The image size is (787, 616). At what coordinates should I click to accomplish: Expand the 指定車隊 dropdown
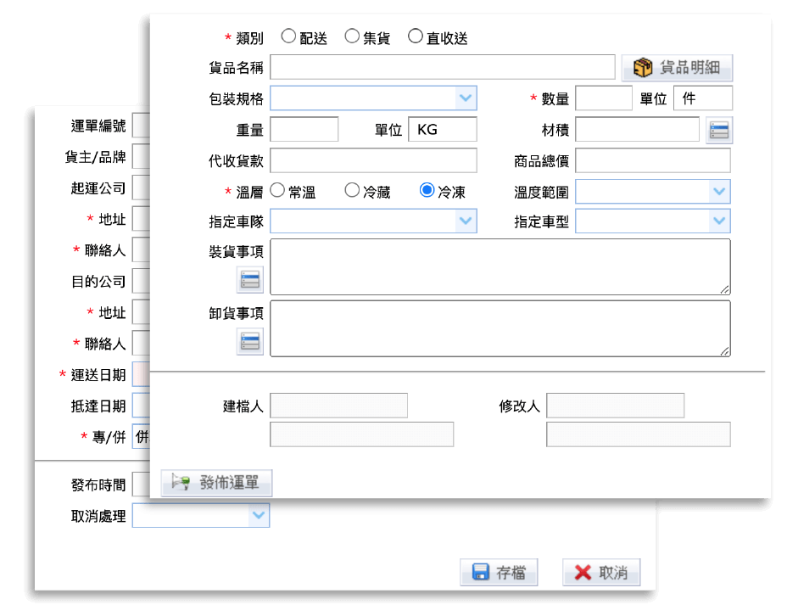point(466,221)
